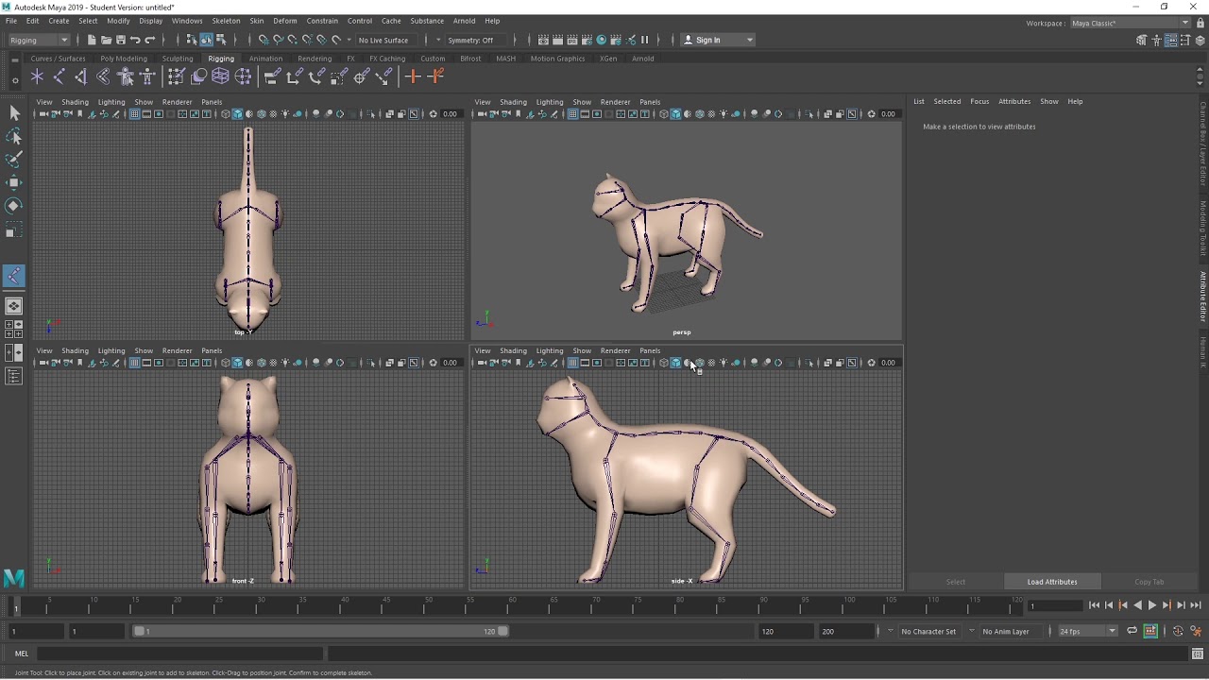Viewport: 1209px width, 680px height.
Task: Click the Create Locator shelf icon
Action: point(38,77)
